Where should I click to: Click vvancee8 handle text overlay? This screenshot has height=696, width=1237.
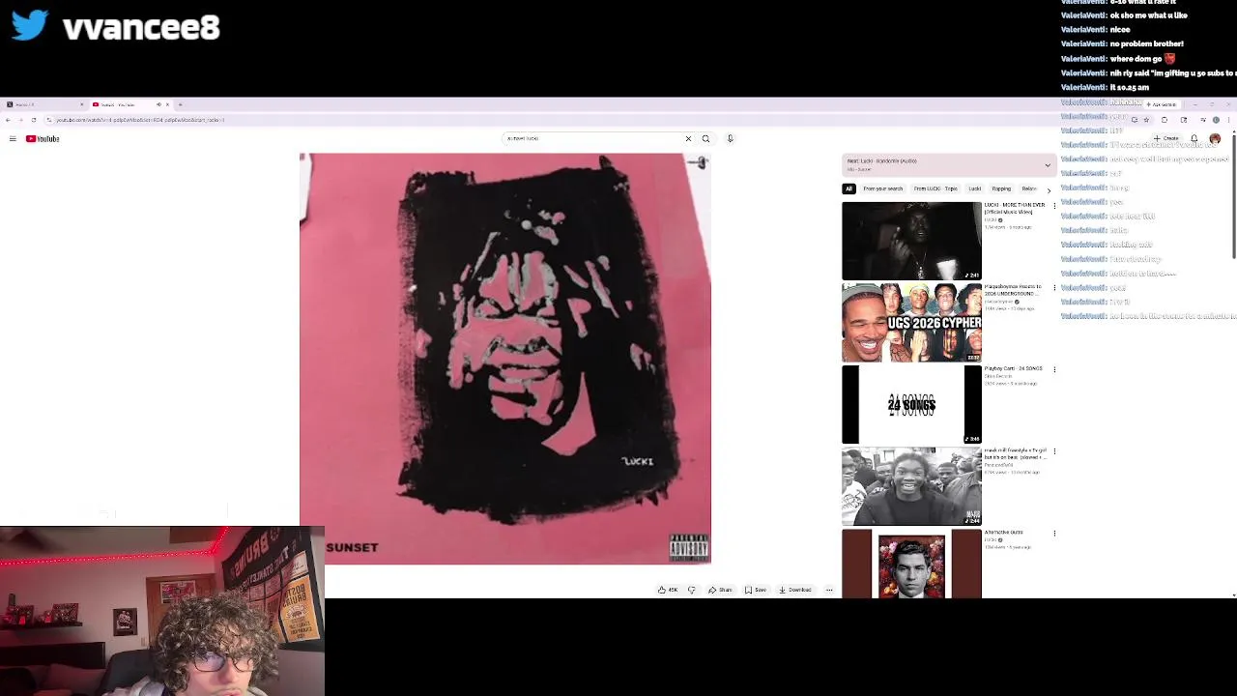pyautogui.click(x=141, y=28)
